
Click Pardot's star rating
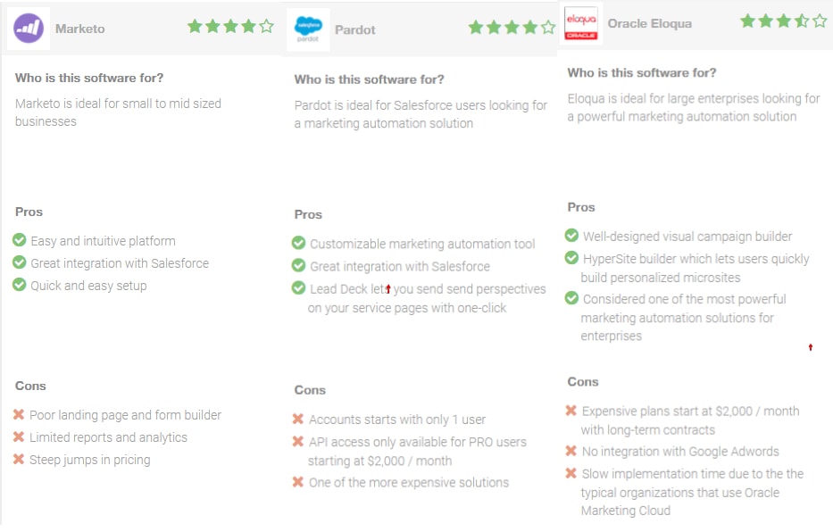[x=512, y=27]
